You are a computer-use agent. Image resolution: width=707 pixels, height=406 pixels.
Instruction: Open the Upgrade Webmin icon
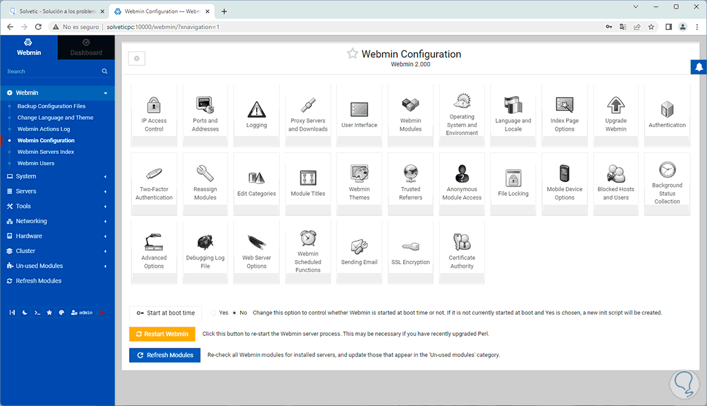click(616, 115)
